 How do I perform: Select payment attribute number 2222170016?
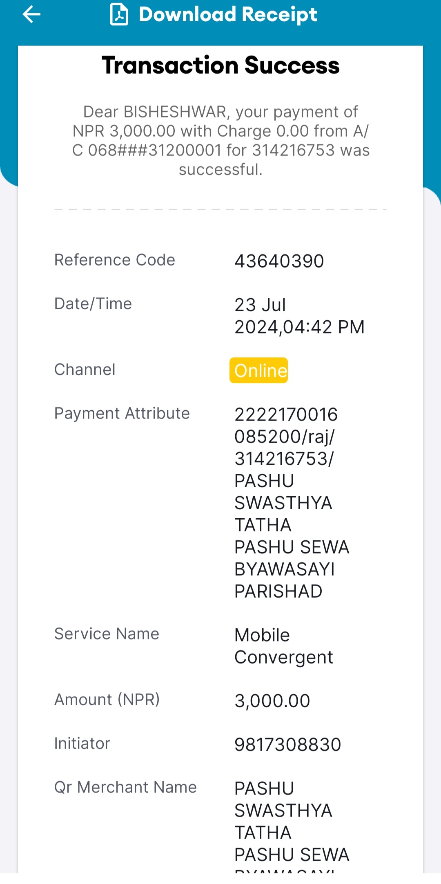(x=286, y=414)
